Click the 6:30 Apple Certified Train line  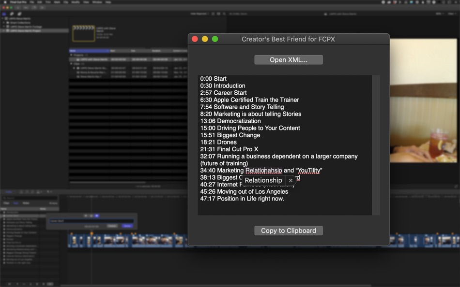(249, 100)
